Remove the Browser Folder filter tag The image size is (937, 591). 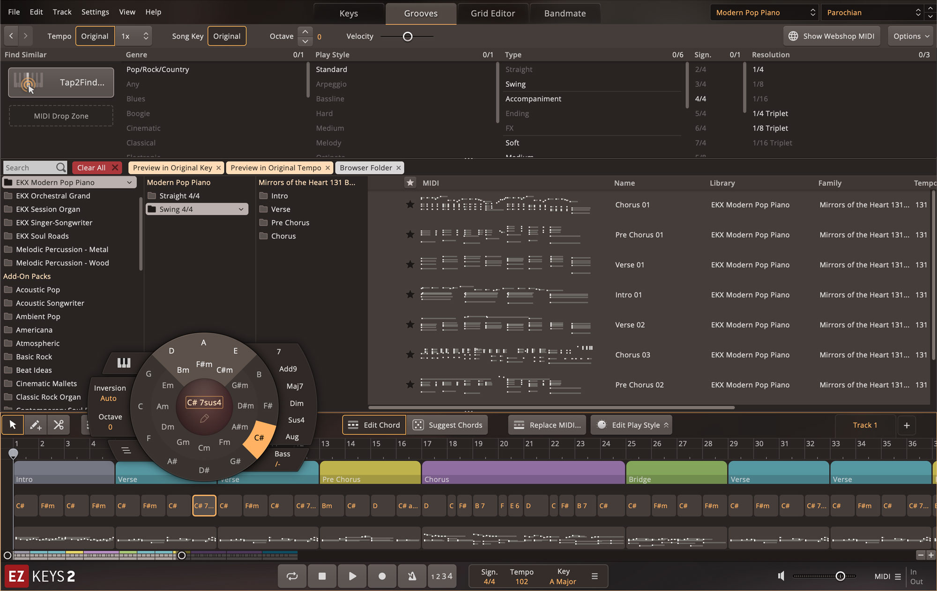(x=399, y=168)
